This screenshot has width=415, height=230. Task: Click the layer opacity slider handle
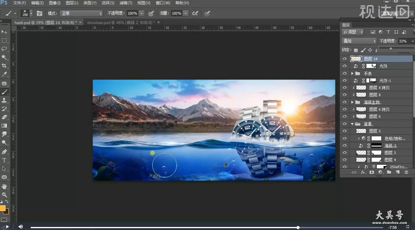(x=391, y=49)
